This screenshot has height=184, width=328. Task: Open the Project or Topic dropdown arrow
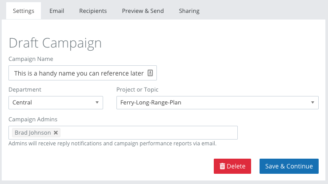tap(312, 103)
